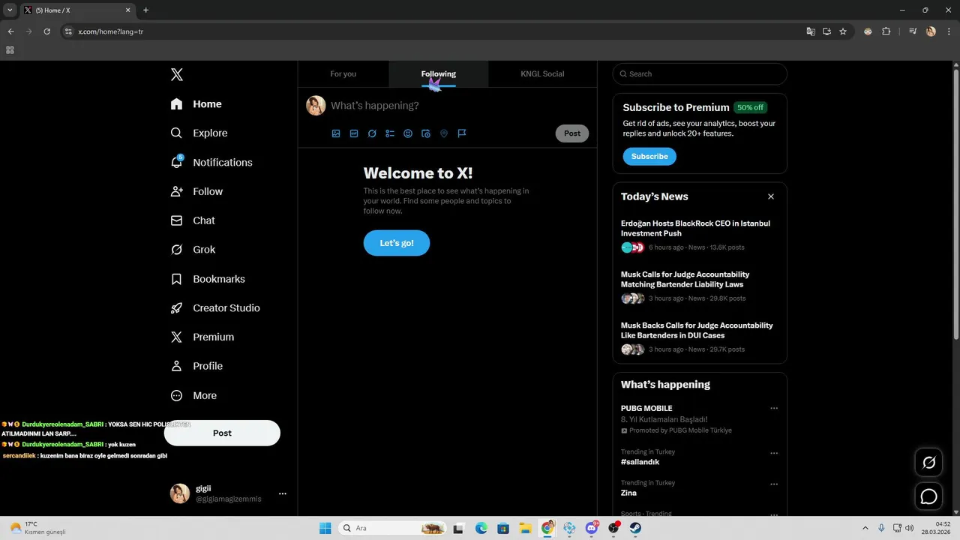Image resolution: width=960 pixels, height=540 pixels.
Task: Open the #sallandık trending topic
Action: coord(640,462)
